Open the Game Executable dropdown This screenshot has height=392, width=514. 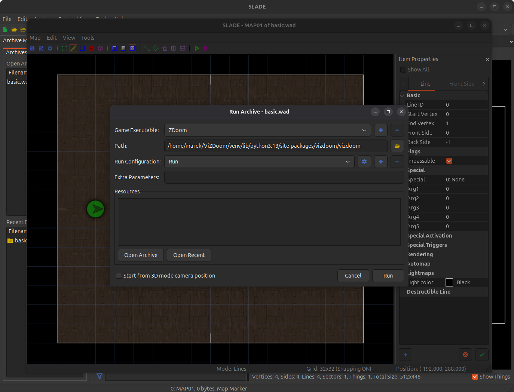pyautogui.click(x=267, y=130)
